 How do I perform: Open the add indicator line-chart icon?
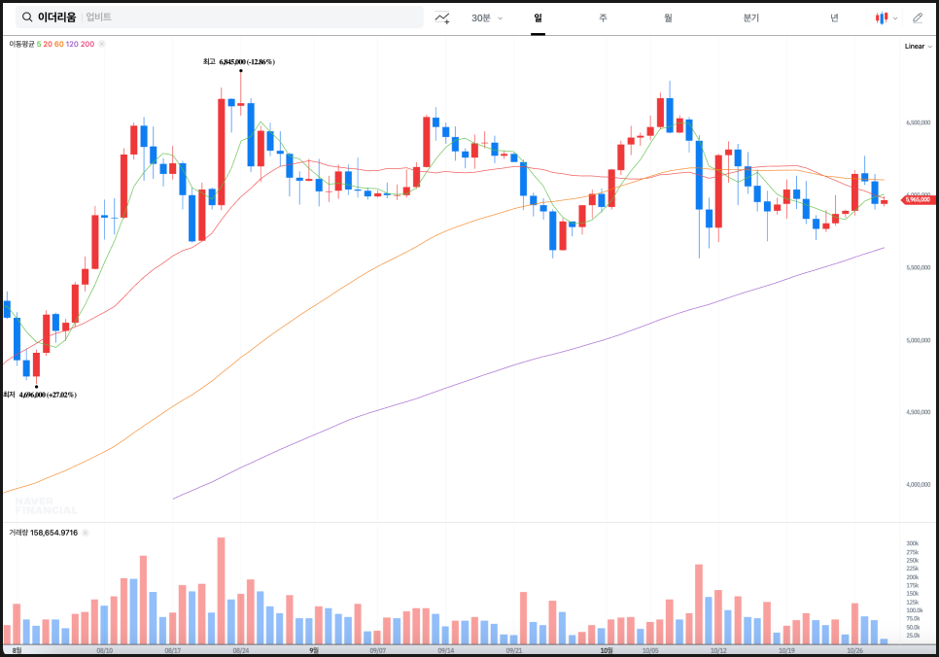click(x=442, y=17)
